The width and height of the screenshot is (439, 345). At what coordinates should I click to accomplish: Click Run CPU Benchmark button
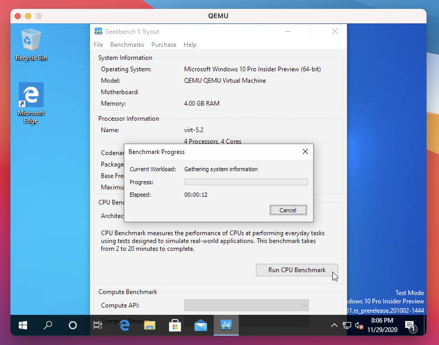[297, 270]
